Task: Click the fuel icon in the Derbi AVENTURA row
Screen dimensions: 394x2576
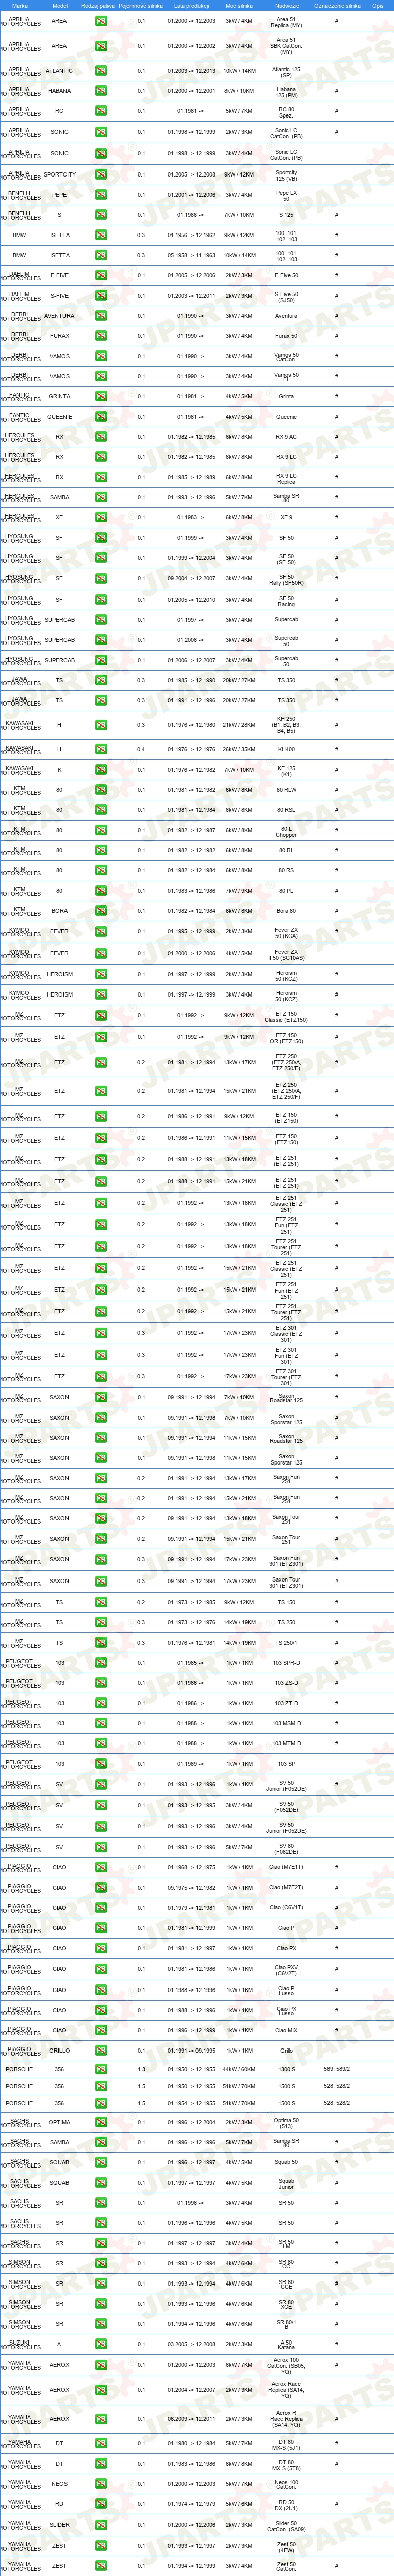Action: 101,316
